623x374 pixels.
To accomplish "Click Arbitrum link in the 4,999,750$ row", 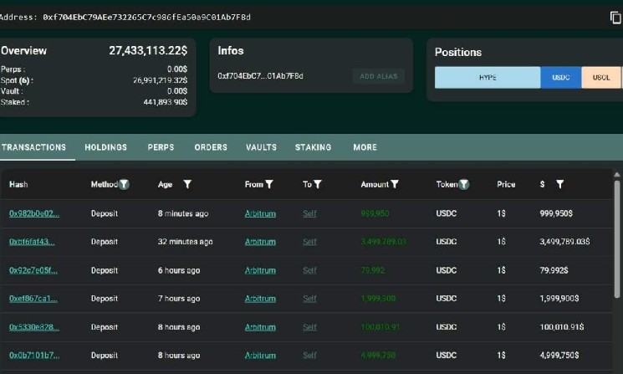I will [260, 356].
